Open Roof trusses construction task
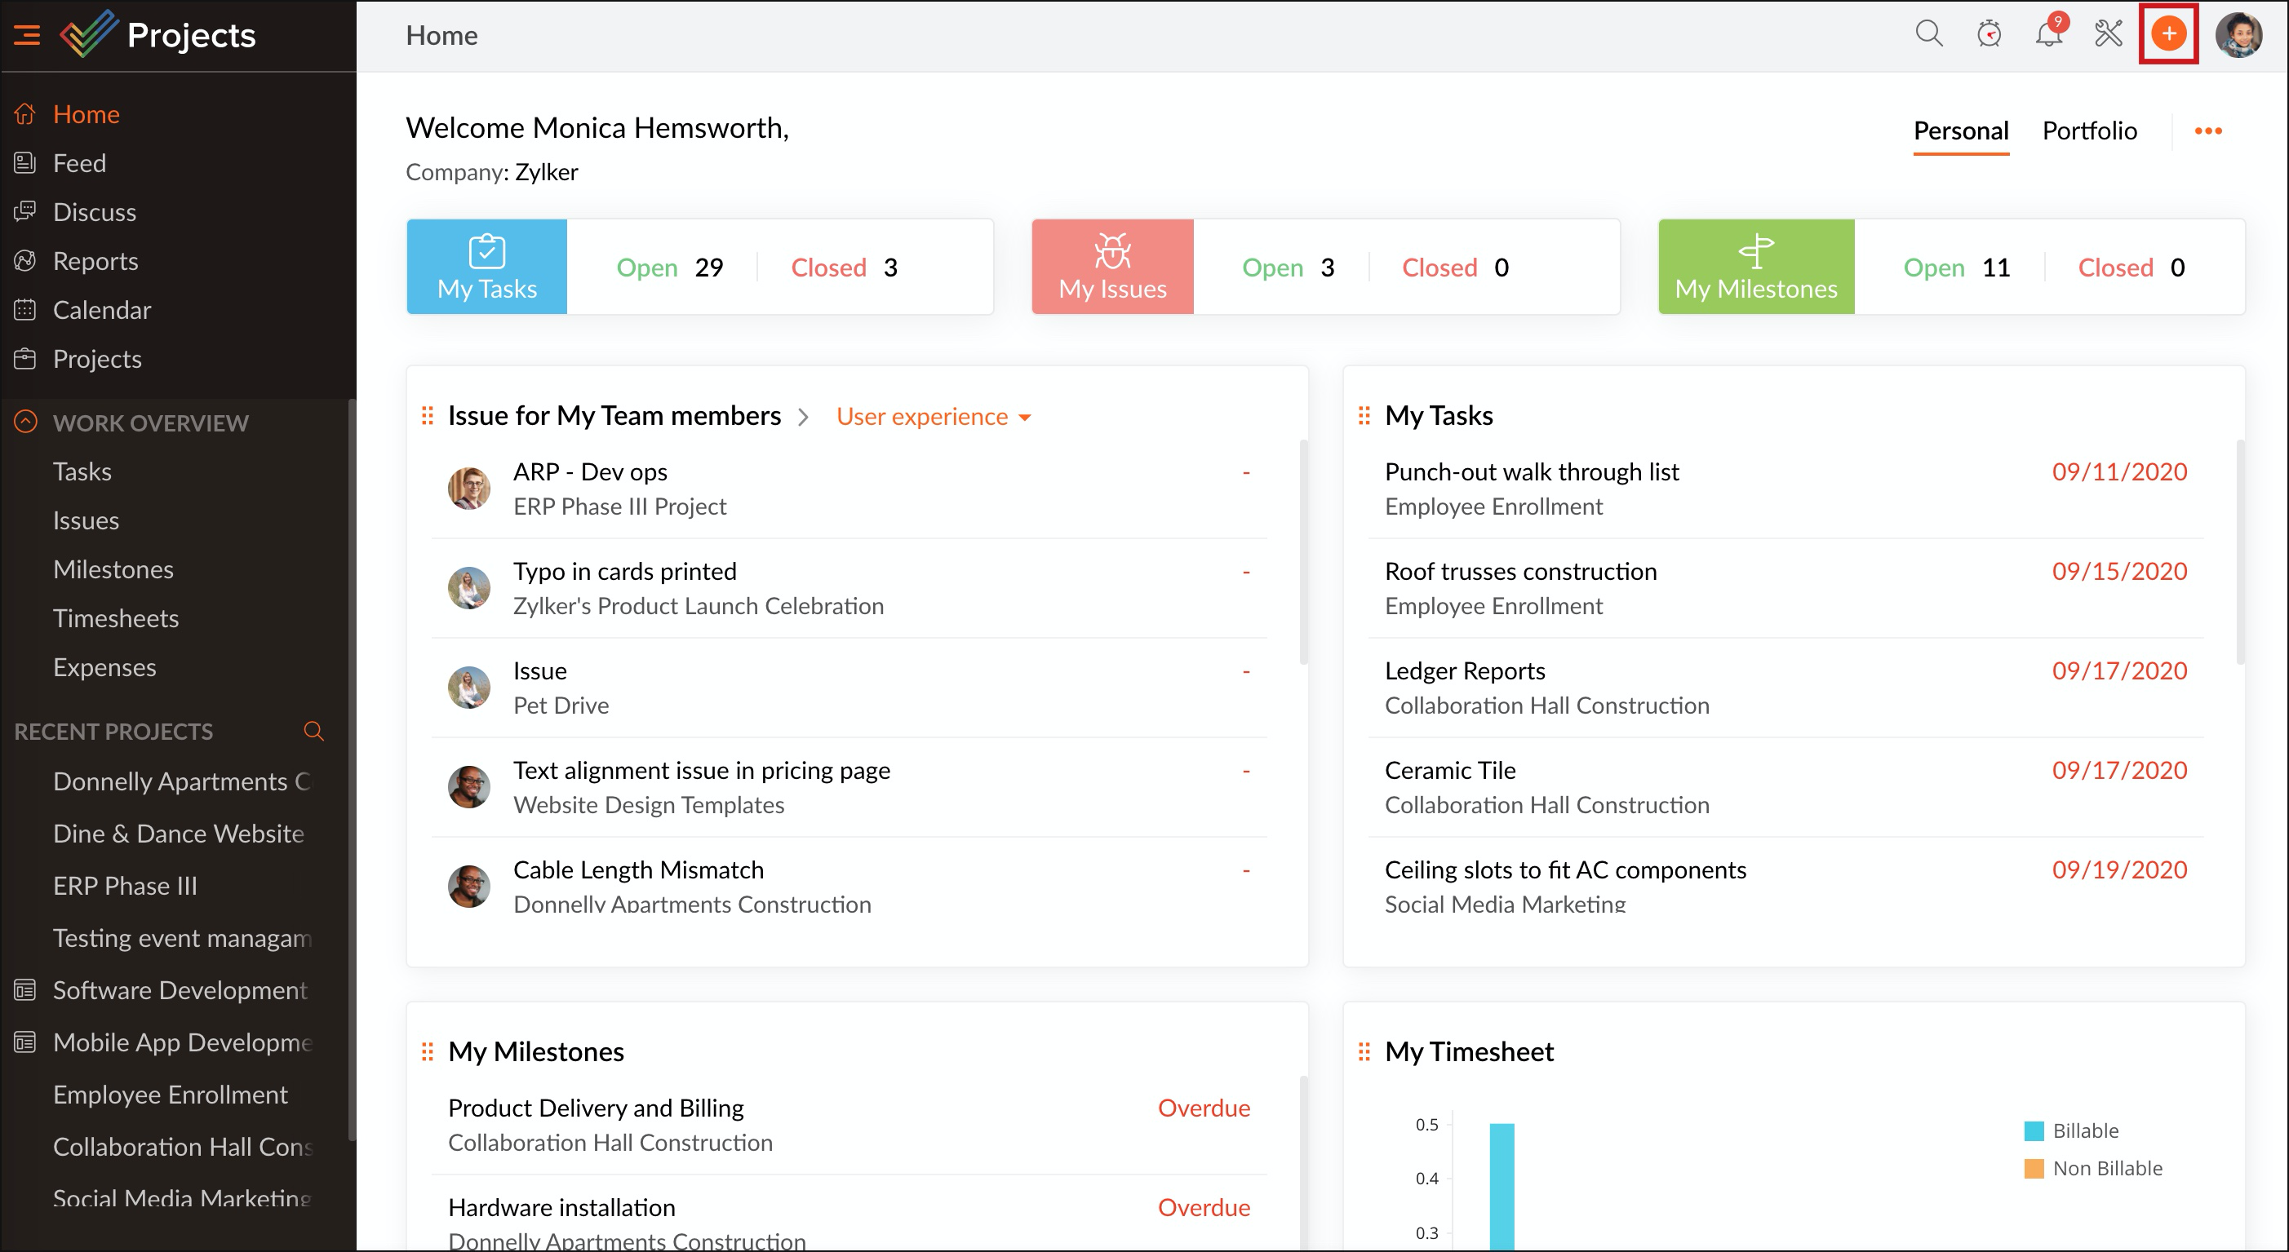Screen dimensions: 2289x1252 pyautogui.click(x=1520, y=571)
